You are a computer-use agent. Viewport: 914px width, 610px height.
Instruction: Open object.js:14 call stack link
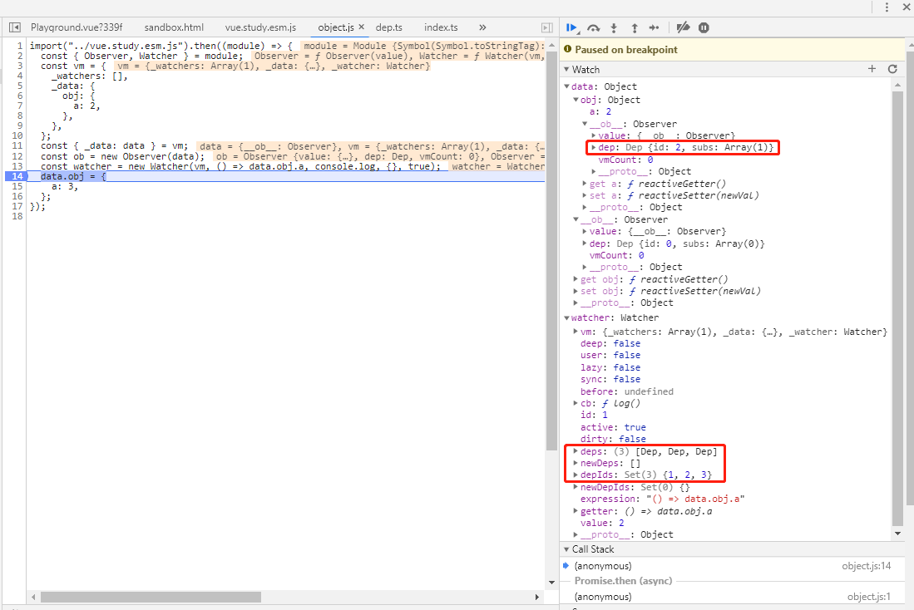pos(868,566)
